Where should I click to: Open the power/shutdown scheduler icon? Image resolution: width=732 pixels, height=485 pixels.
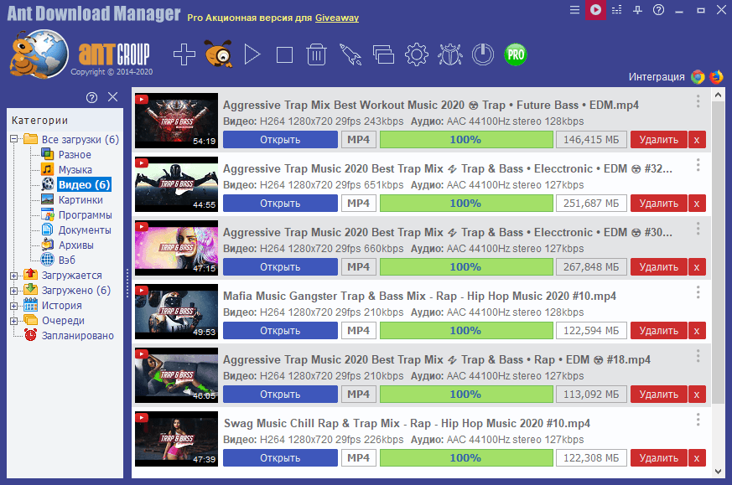pyautogui.click(x=482, y=54)
